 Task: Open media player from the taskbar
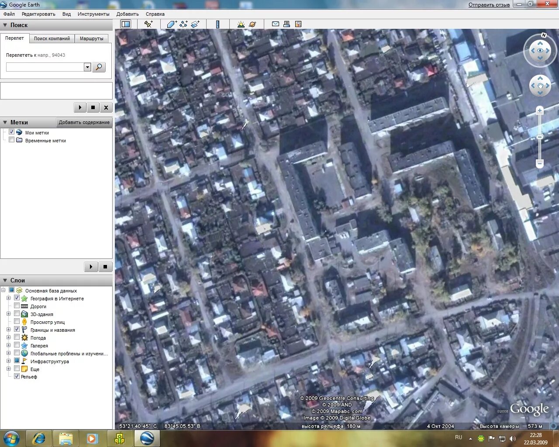(x=92, y=438)
